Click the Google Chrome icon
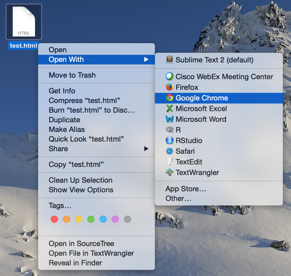This screenshot has height=276, width=291. coord(169,98)
